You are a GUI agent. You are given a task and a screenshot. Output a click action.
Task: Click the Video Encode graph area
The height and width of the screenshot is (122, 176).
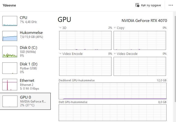coord(85,66)
